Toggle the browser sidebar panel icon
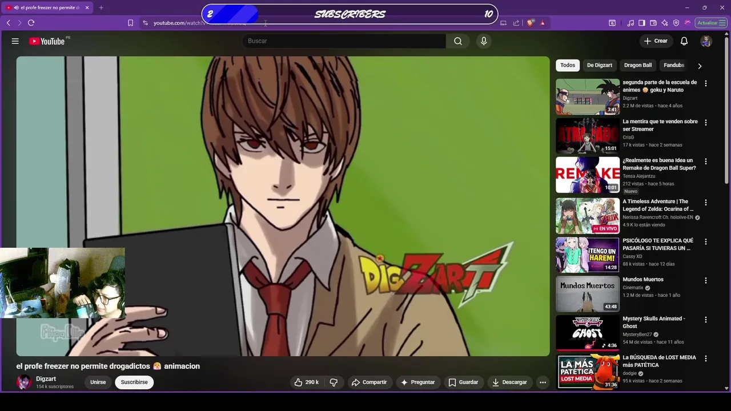Image resolution: width=731 pixels, height=411 pixels. 642,23
